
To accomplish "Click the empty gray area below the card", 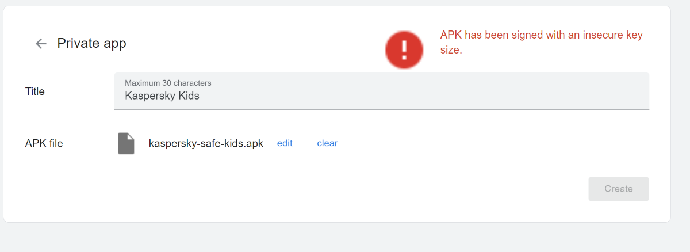I will (x=345, y=238).
